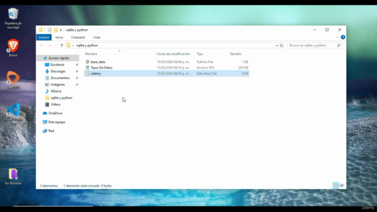This screenshot has width=377, height=212.
Task: Click the pin icon beside Documentos
Action: [x=77, y=78]
